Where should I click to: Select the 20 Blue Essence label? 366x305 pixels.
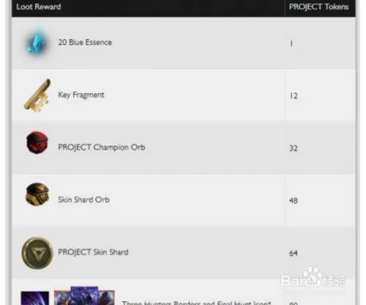coord(85,43)
